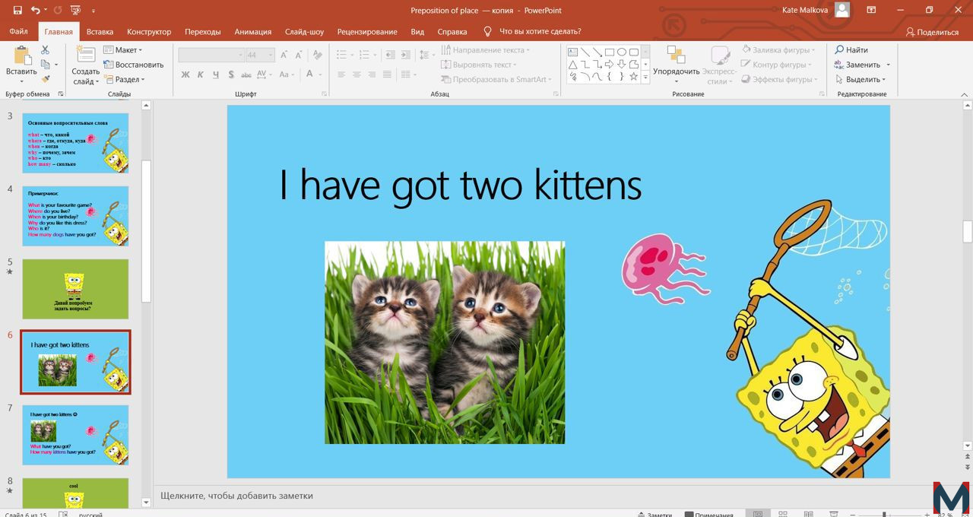Viewport: 973px width, 517px height.
Task: Click into Что вы хотите сделать? box
Action: (540, 32)
